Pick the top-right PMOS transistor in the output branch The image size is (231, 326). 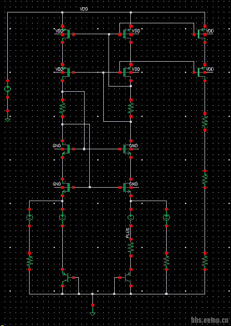[x=202, y=34]
